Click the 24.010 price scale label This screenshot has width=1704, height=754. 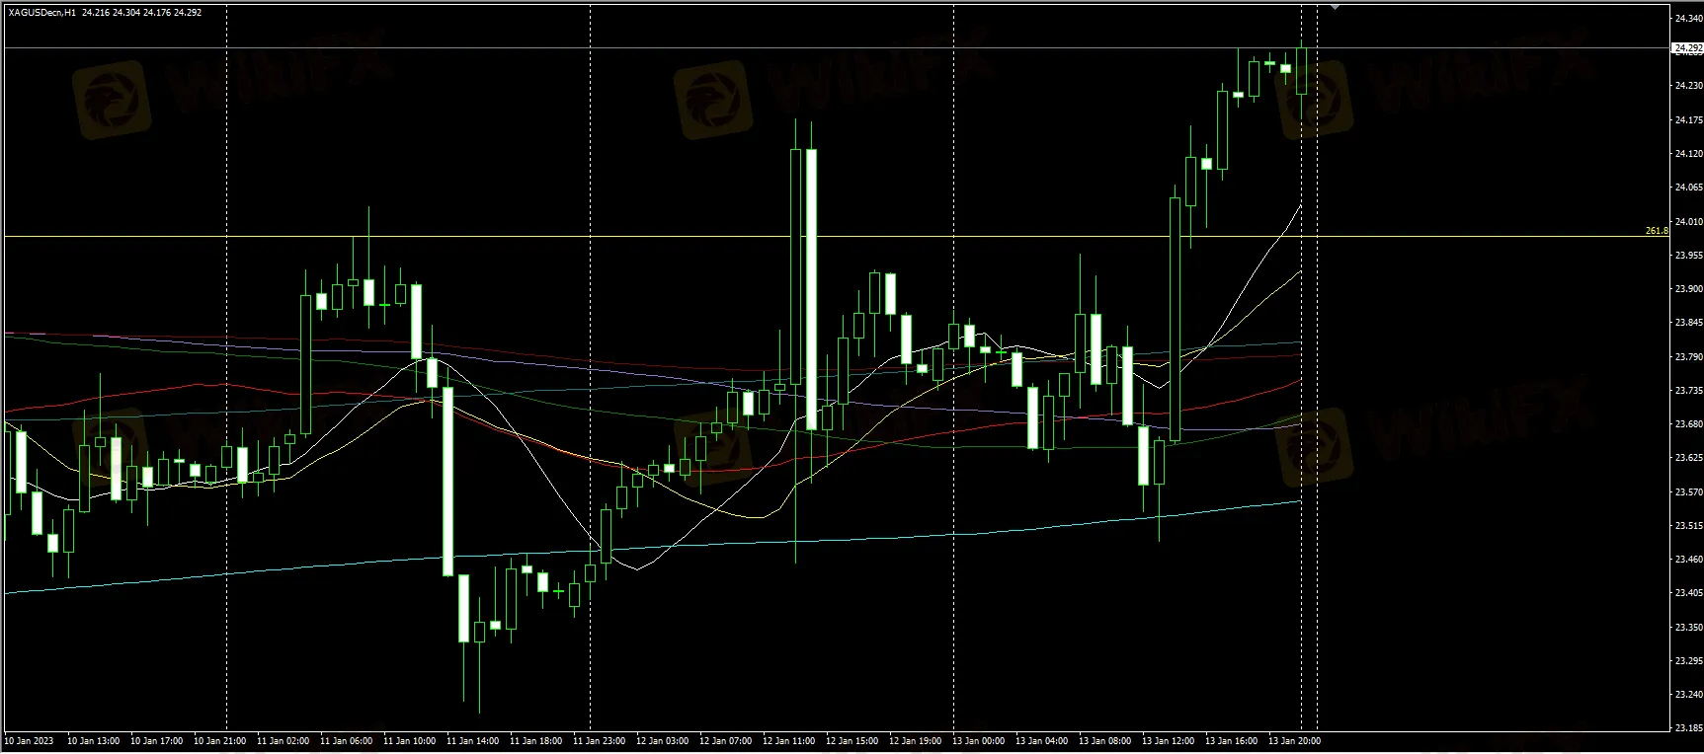click(x=1688, y=222)
